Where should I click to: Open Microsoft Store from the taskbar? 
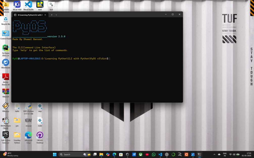(121, 154)
